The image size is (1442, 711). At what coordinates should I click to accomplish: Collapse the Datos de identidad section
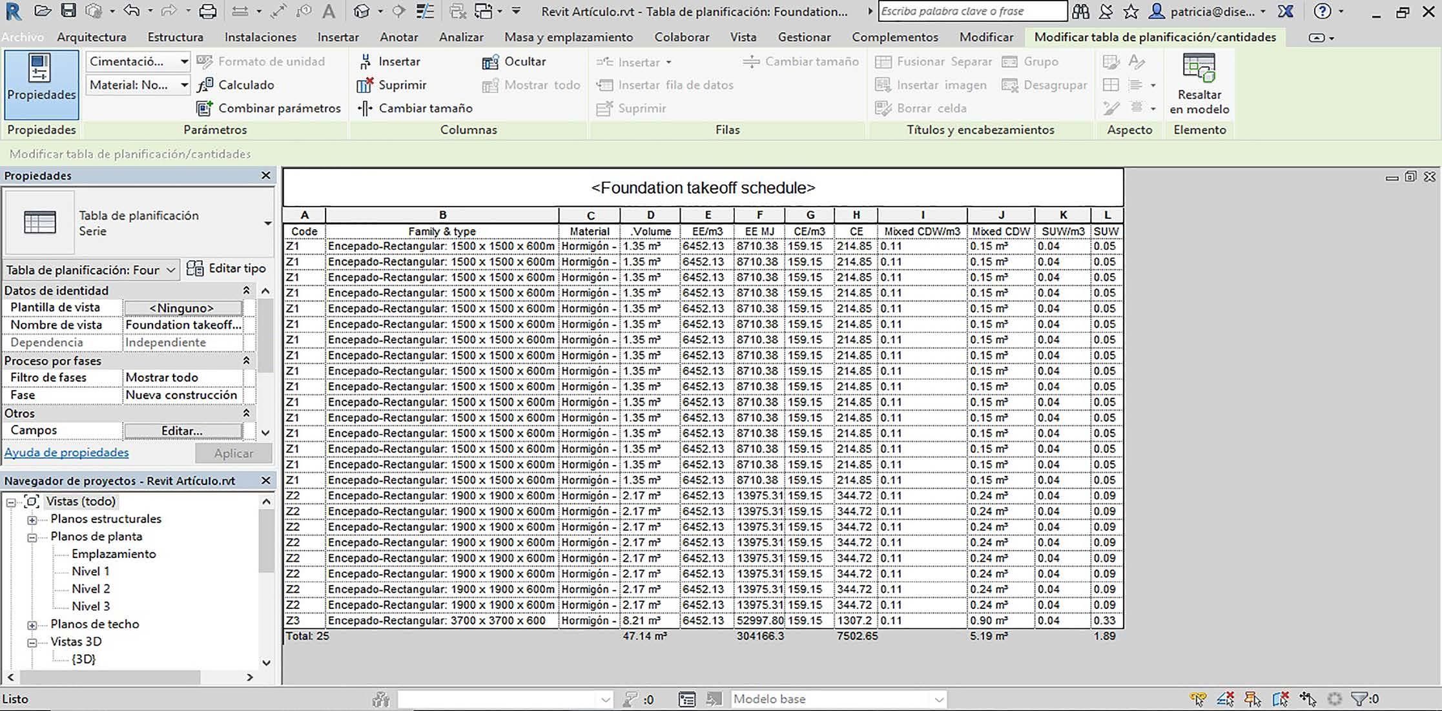pos(246,291)
